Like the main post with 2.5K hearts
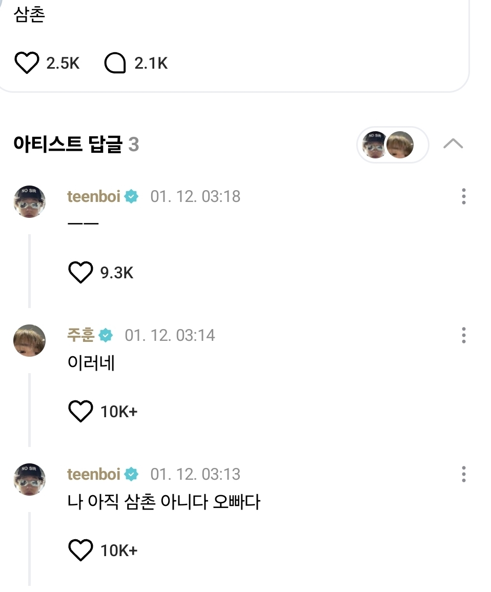Viewport: 491px width, 592px height. click(27, 64)
